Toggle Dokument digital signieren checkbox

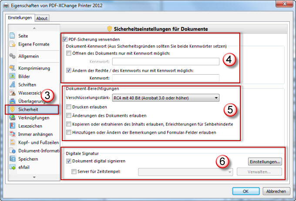(x=69, y=161)
